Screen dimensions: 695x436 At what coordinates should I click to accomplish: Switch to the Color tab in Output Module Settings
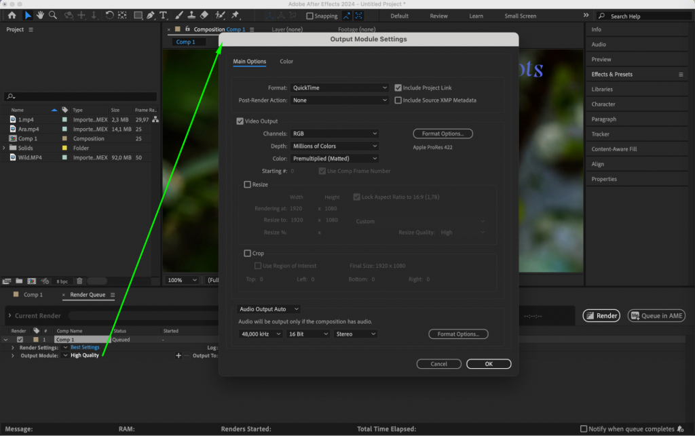click(x=286, y=61)
